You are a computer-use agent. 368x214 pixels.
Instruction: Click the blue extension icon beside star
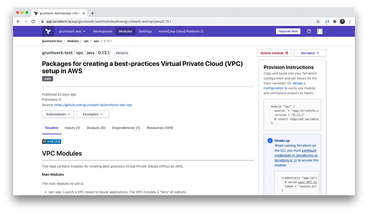pyautogui.click(x=327, y=22)
